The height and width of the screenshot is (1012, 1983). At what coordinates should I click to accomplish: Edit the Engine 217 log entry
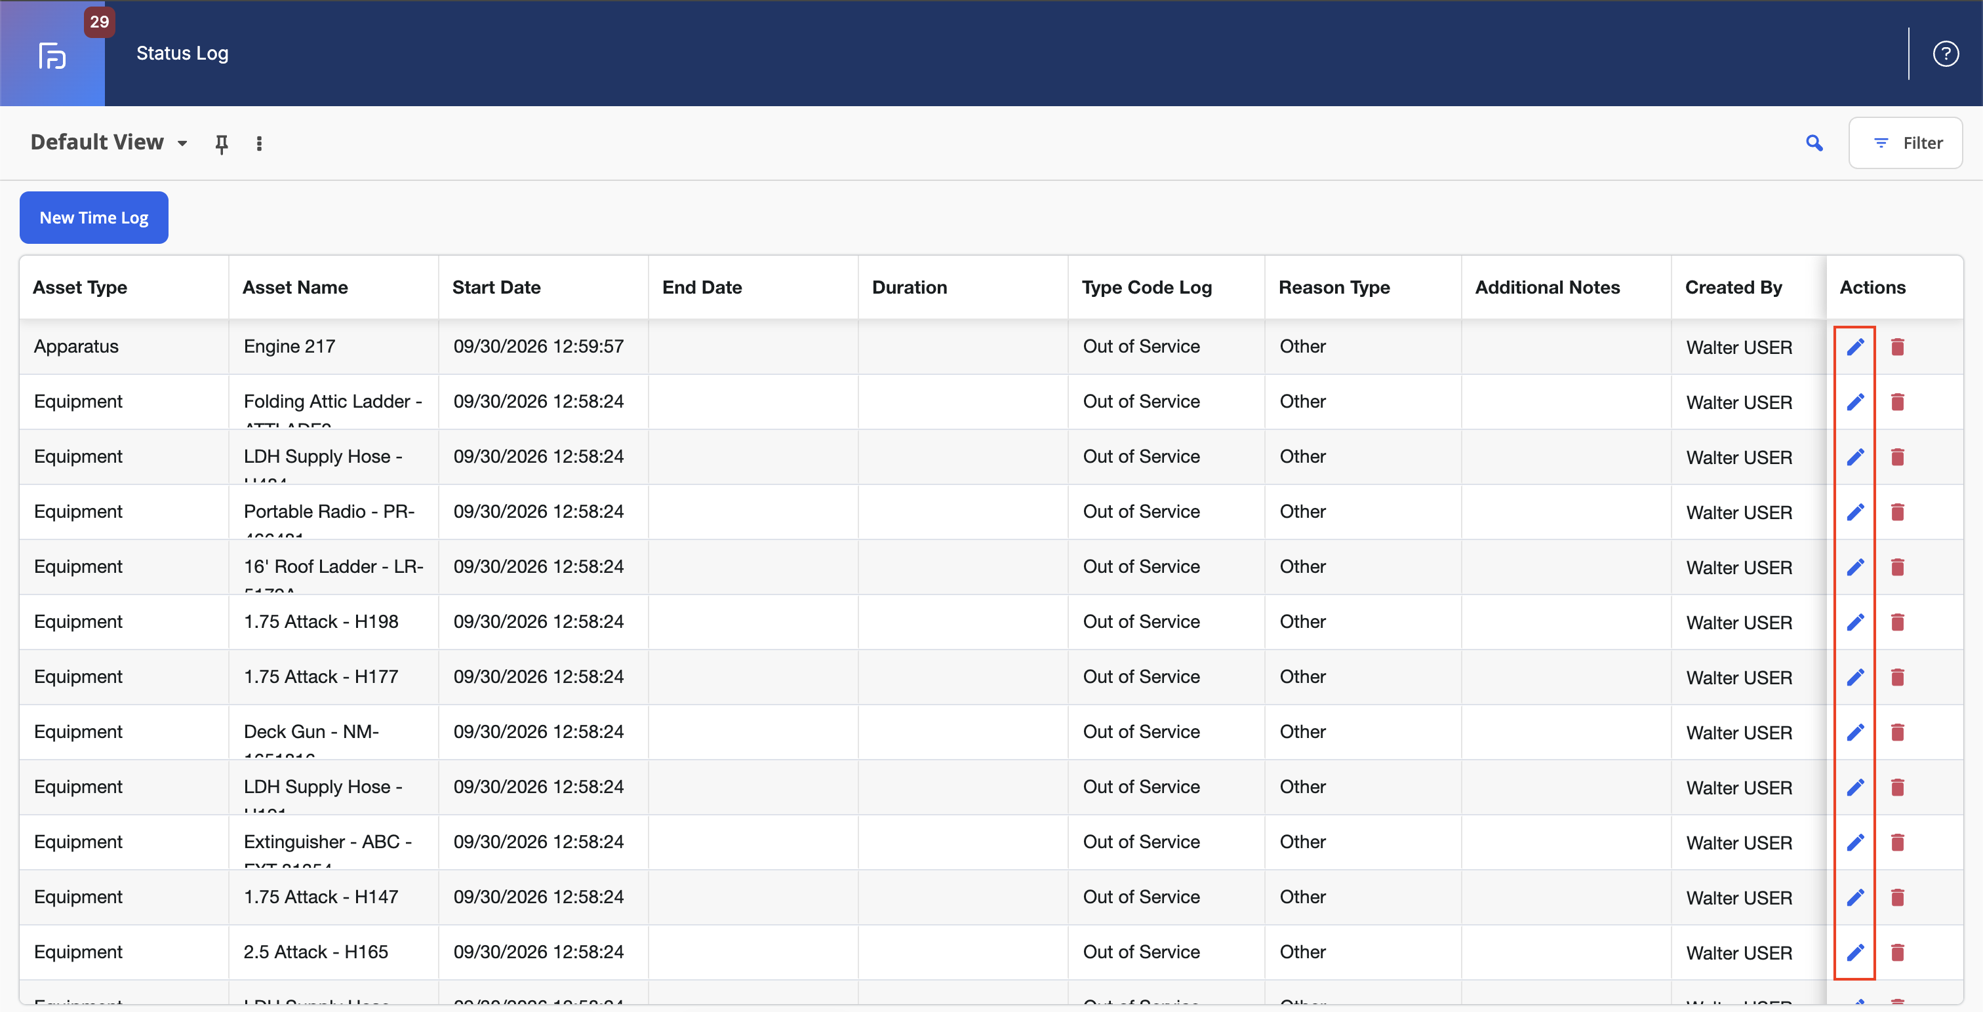[x=1855, y=347]
